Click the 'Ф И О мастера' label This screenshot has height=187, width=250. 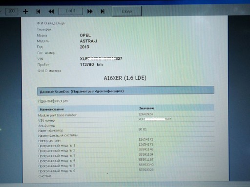(49, 71)
